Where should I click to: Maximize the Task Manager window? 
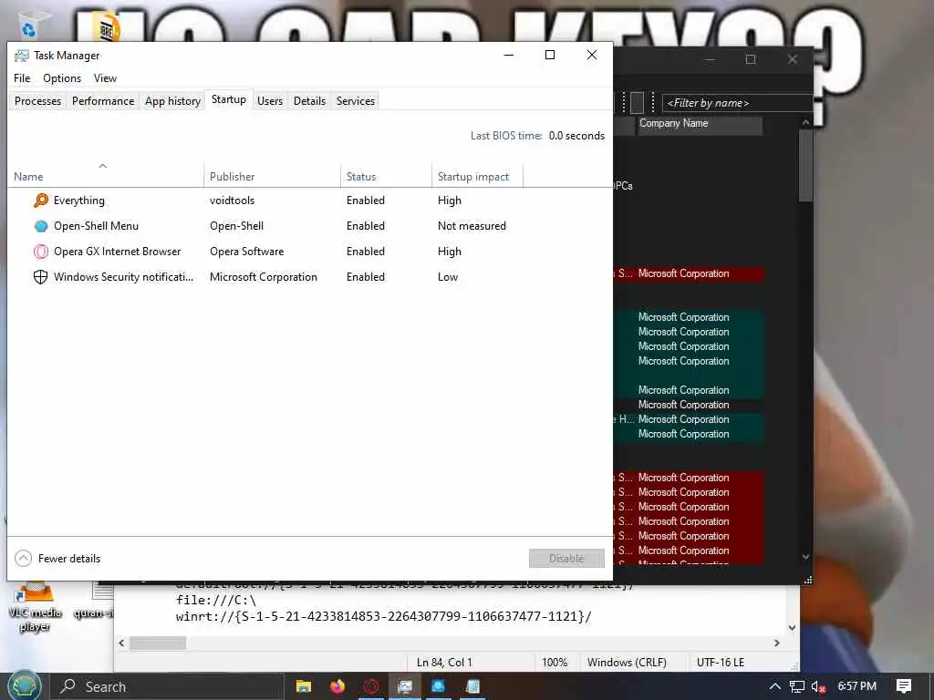click(550, 55)
